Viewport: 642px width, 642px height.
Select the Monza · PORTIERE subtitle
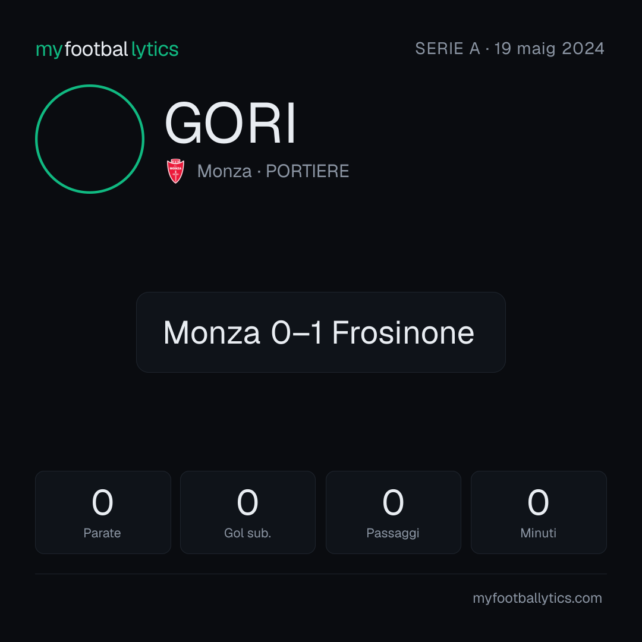click(273, 171)
